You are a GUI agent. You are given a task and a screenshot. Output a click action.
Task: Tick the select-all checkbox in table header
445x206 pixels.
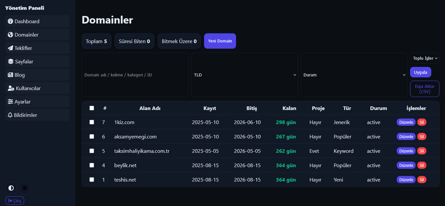[92, 108]
